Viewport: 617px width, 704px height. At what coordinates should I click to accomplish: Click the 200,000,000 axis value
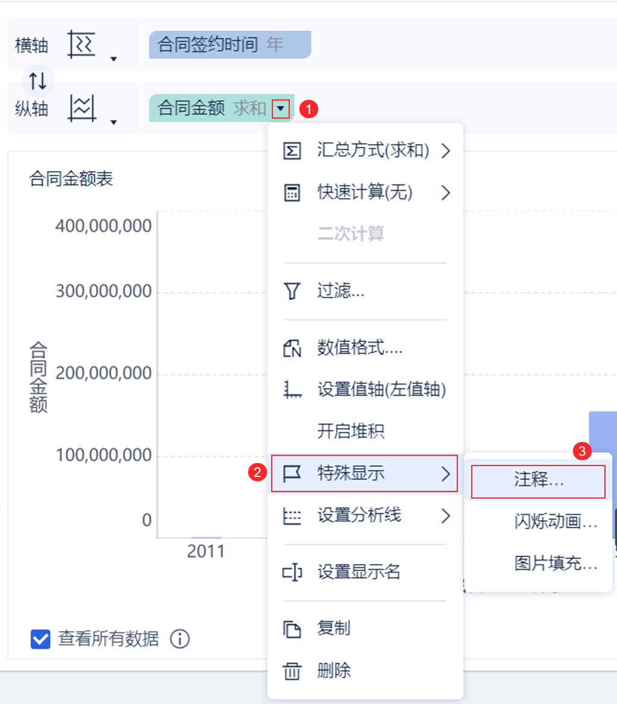pyautogui.click(x=103, y=373)
